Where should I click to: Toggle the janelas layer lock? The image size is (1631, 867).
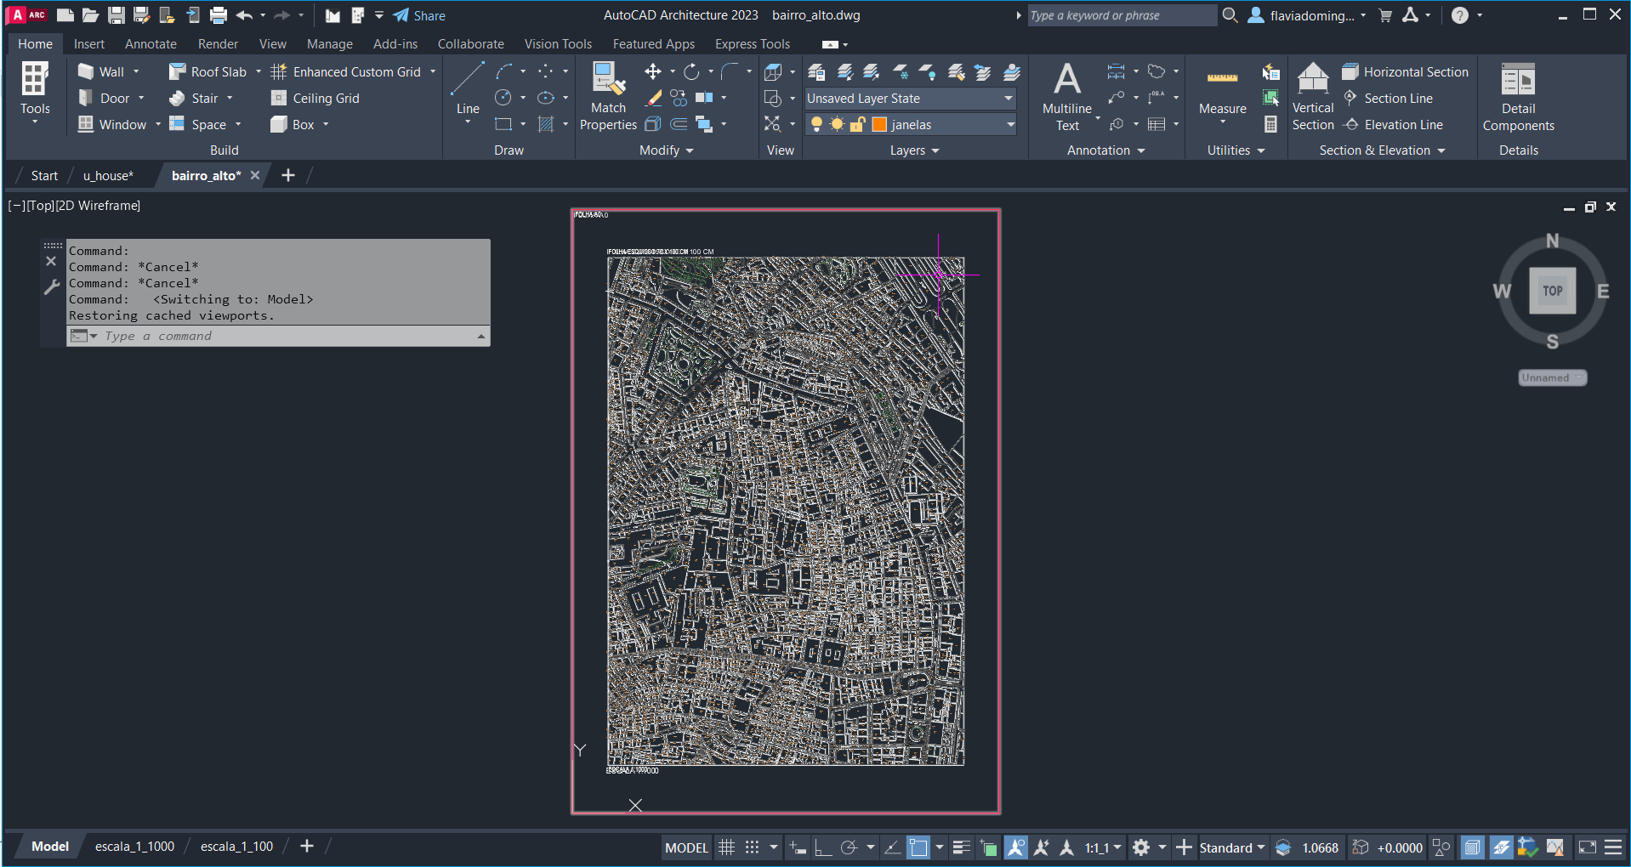857,125
